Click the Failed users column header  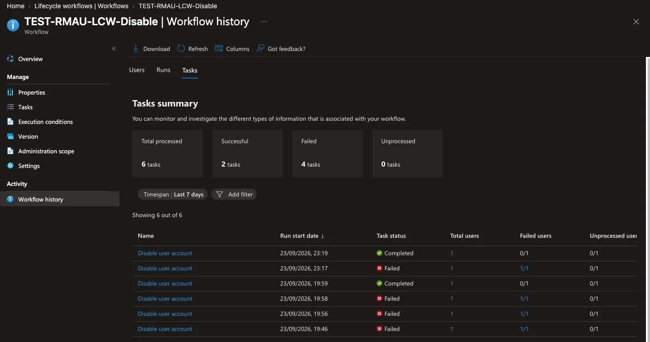tap(536, 236)
